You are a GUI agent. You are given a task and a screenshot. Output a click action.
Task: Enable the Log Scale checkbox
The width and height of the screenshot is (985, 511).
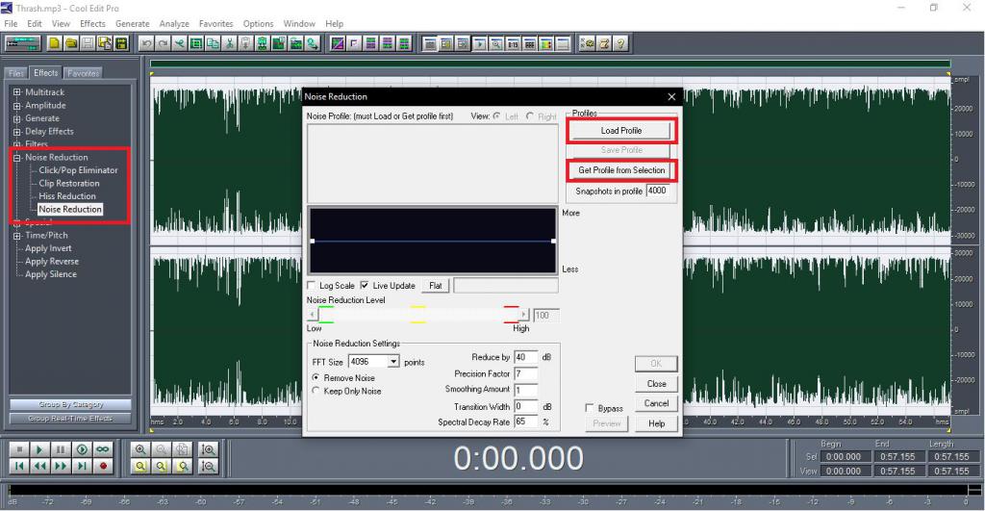point(312,286)
